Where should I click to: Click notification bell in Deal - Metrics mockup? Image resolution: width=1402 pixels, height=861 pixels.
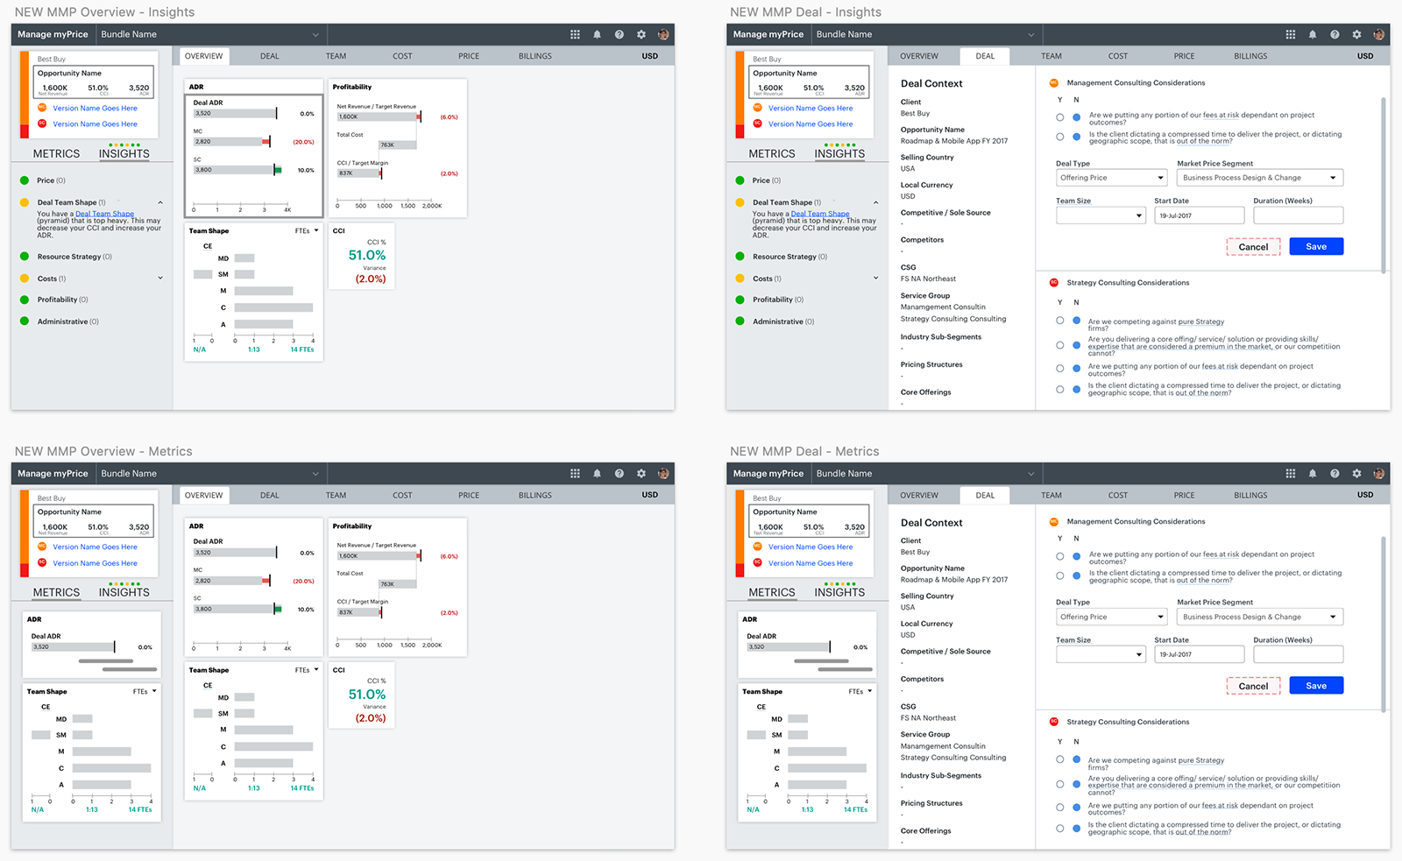tap(1313, 473)
